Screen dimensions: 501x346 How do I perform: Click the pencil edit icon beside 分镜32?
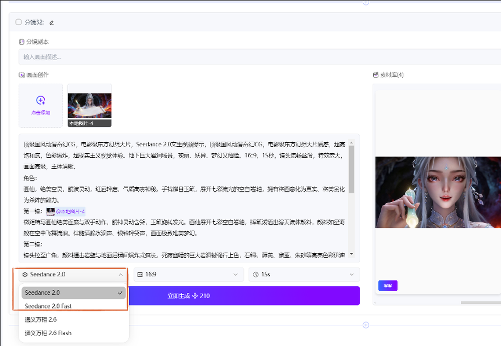coord(52,23)
